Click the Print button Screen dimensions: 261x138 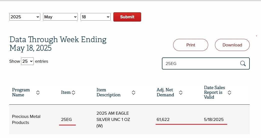[x=190, y=45]
